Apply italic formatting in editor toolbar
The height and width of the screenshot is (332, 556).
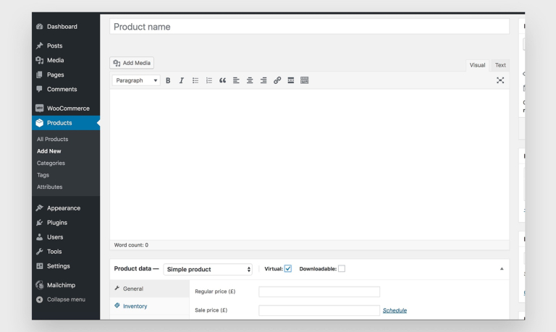(182, 80)
